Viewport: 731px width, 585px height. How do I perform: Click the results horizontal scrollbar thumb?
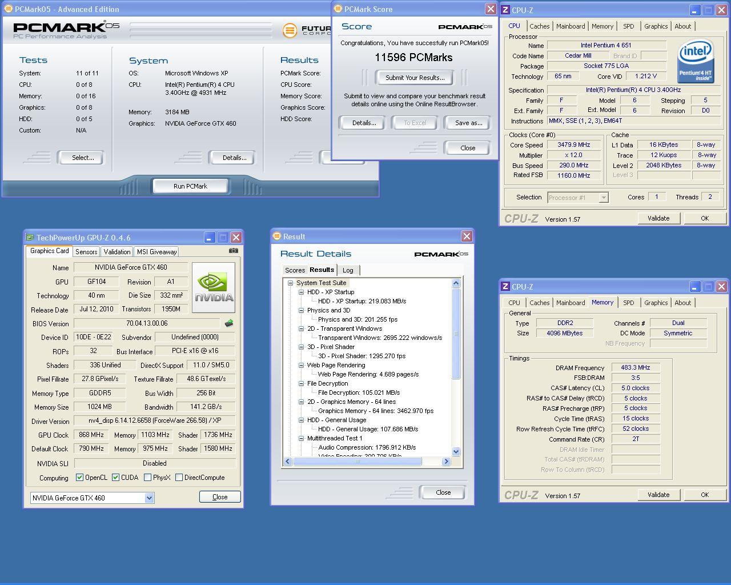point(358,462)
